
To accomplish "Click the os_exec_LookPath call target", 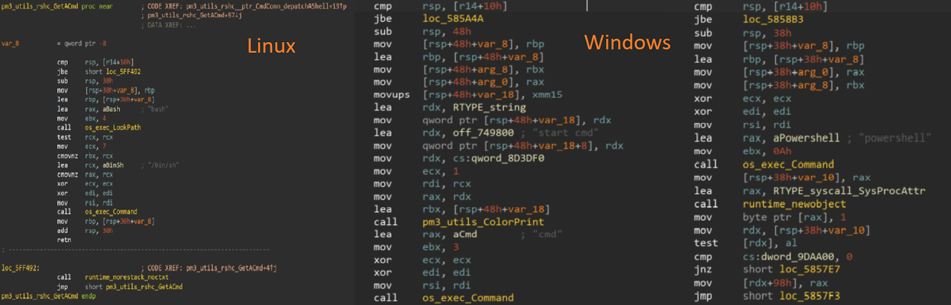I will coord(112,128).
